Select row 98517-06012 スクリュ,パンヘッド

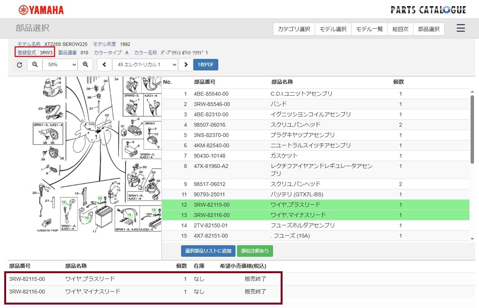316,184
